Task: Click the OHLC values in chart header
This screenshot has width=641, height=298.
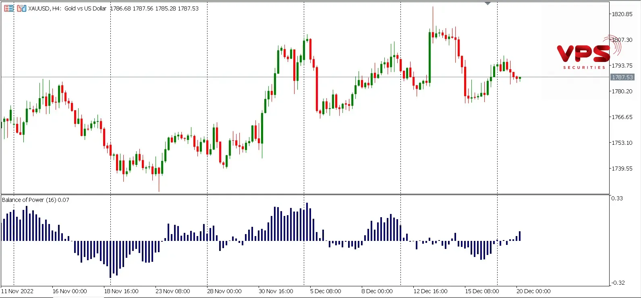Action: (x=154, y=8)
